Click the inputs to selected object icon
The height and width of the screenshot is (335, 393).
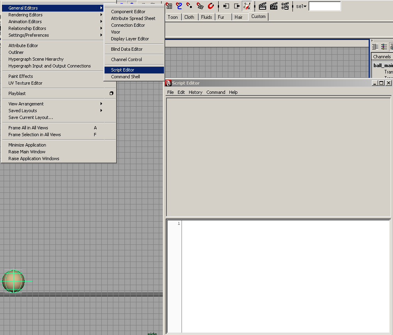coord(226,6)
